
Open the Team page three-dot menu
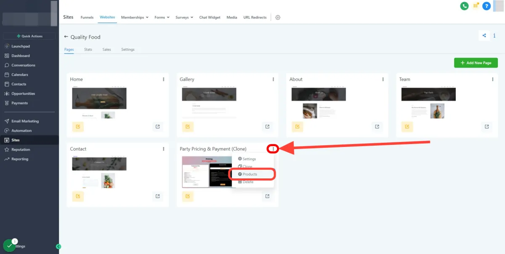tap(493, 79)
